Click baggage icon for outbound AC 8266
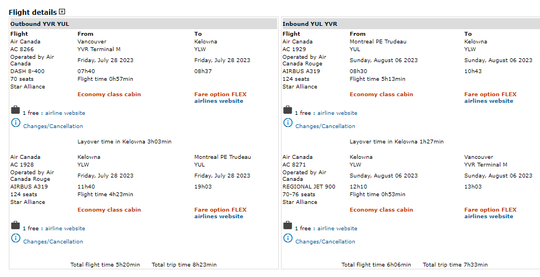Screen dimensions: 540x277 coord(15,110)
